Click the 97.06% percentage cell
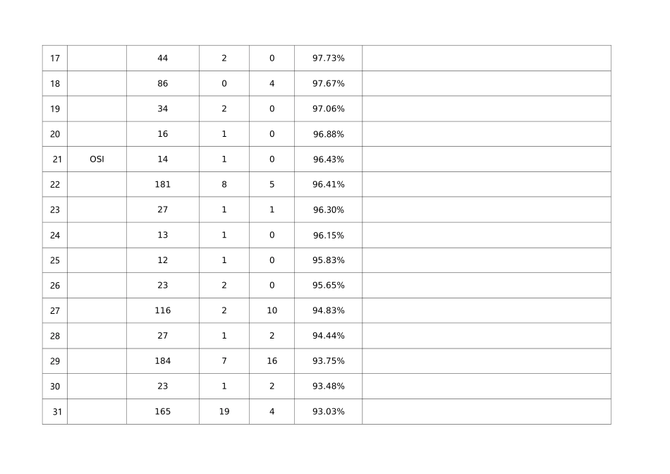 (x=328, y=109)
